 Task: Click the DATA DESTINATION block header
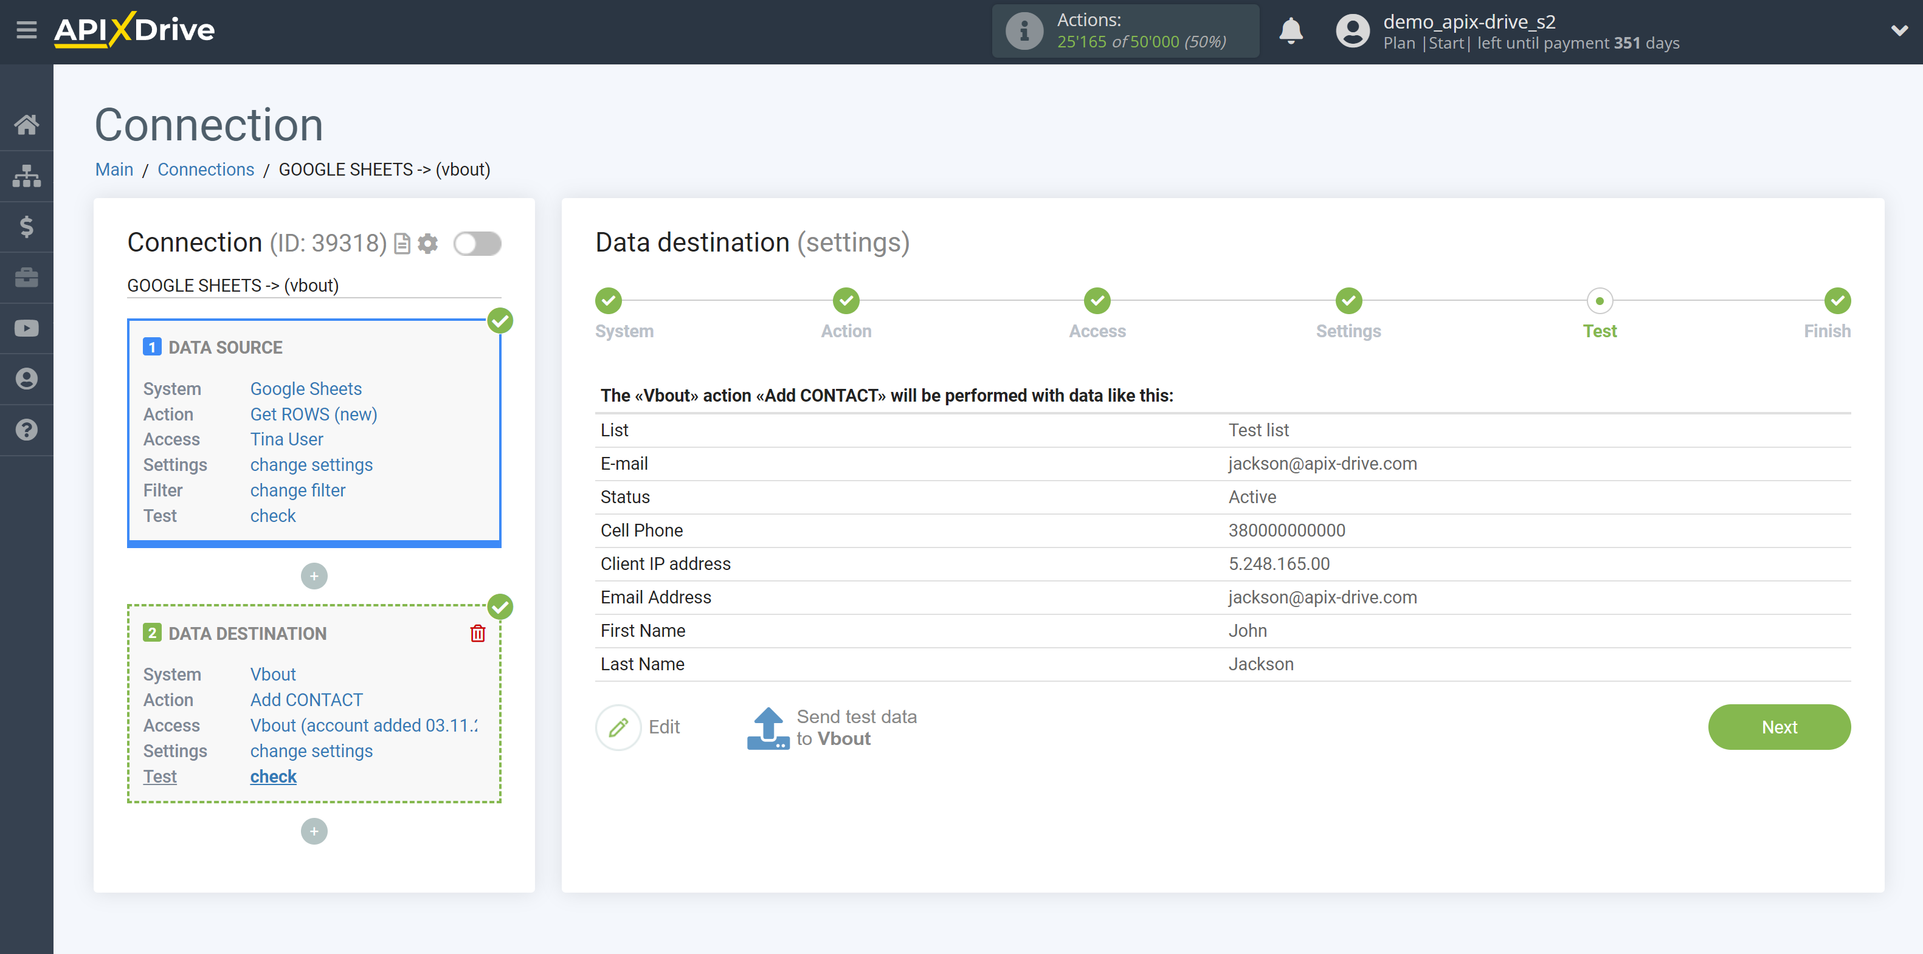coord(247,633)
